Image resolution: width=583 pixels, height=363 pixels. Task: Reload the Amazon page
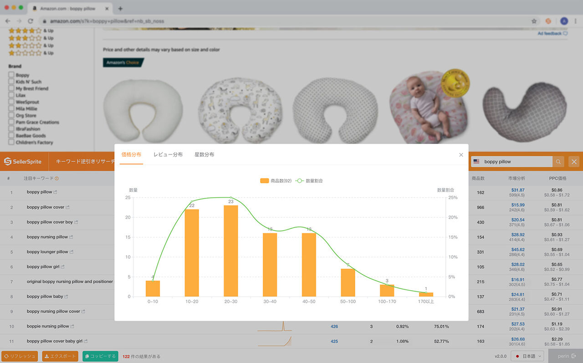31,21
